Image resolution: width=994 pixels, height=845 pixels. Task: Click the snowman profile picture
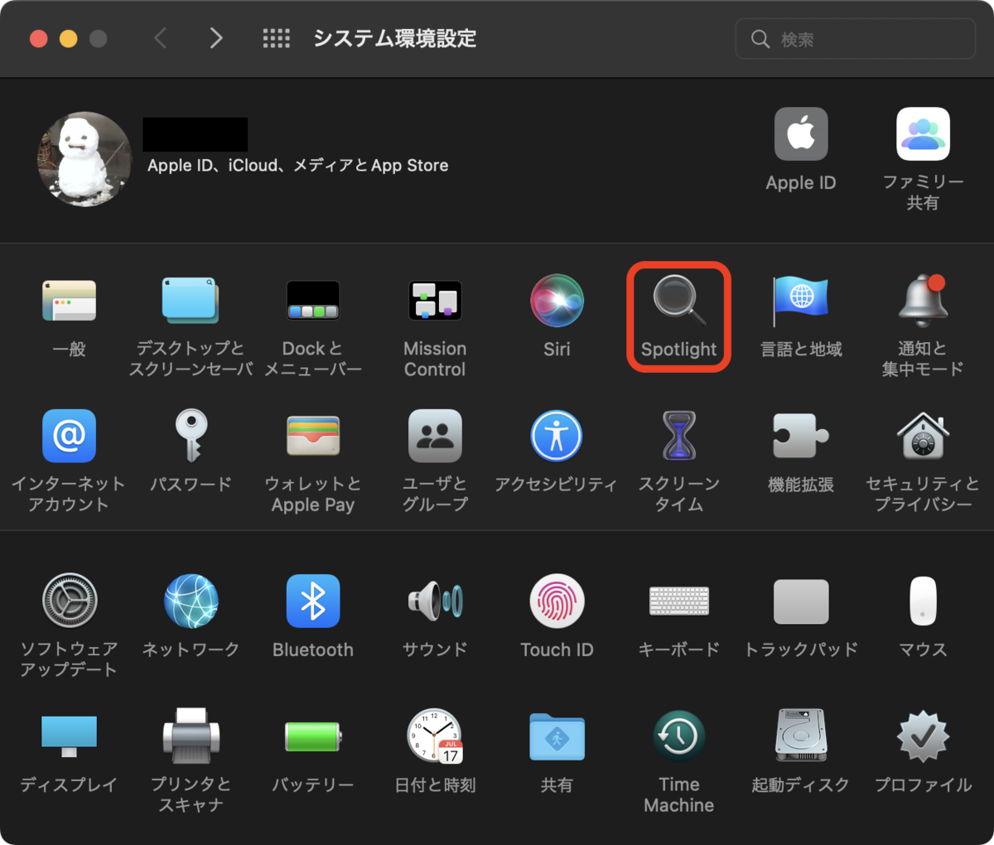[84, 159]
